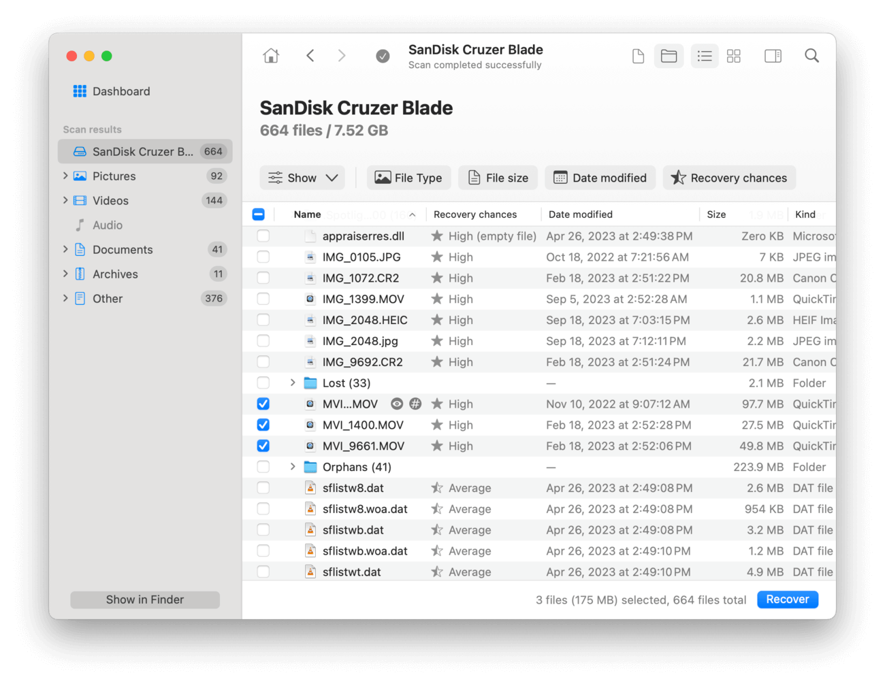885x684 pixels.
Task: Check the IMG_0105.JPG checkbox
Action: coord(263,257)
